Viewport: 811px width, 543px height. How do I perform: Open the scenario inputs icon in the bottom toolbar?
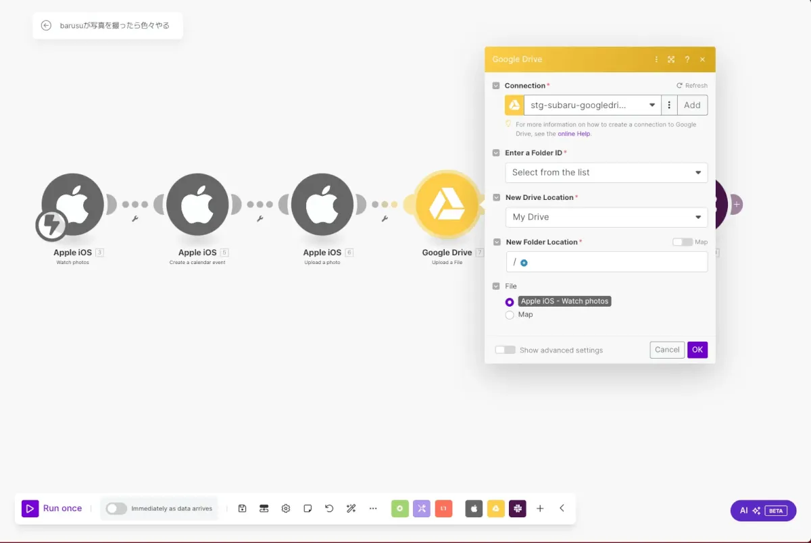(x=264, y=509)
